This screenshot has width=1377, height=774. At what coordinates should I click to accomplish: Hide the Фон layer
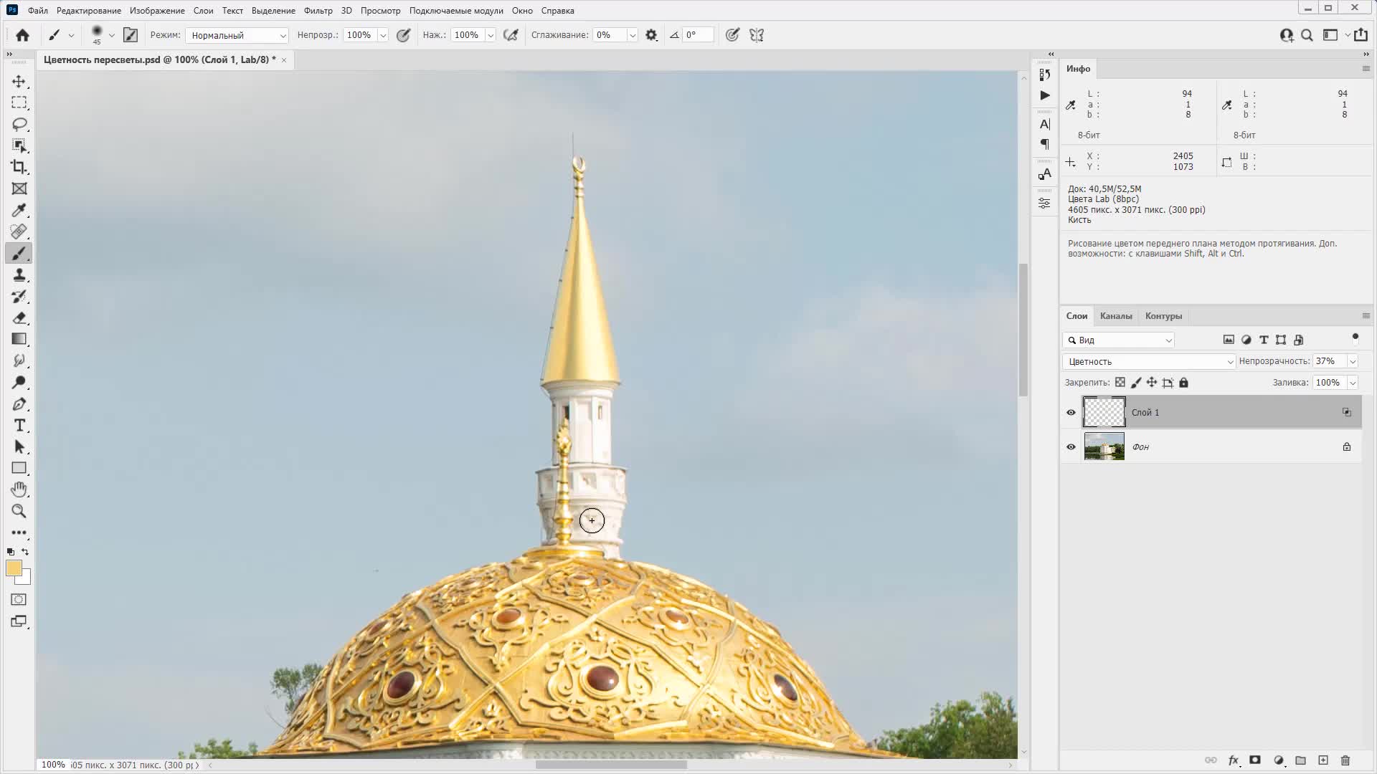pyautogui.click(x=1071, y=447)
